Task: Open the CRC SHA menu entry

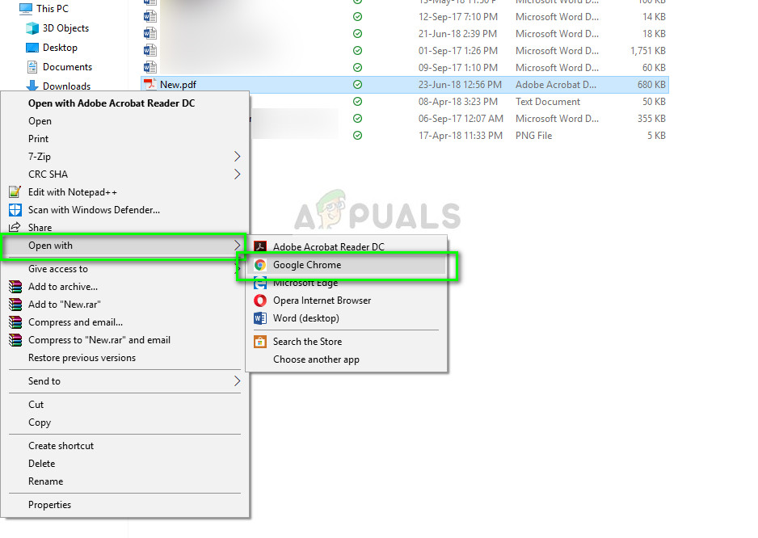Action: click(48, 174)
